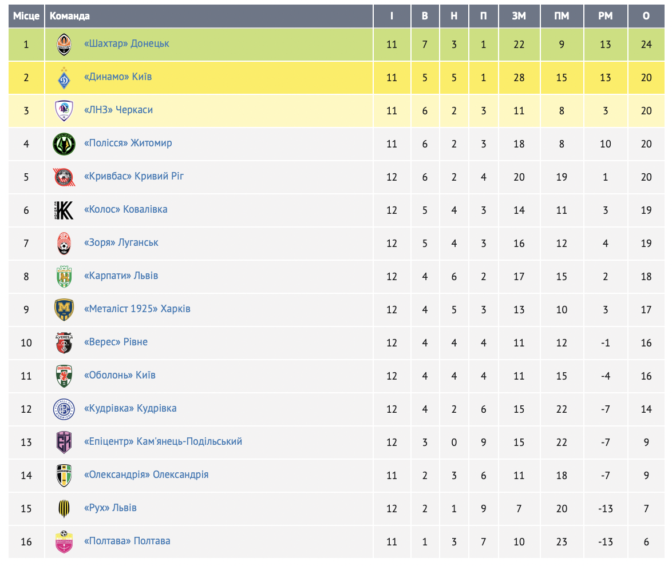Click the Poltava pink club crest
672x566 pixels.
[64, 542]
